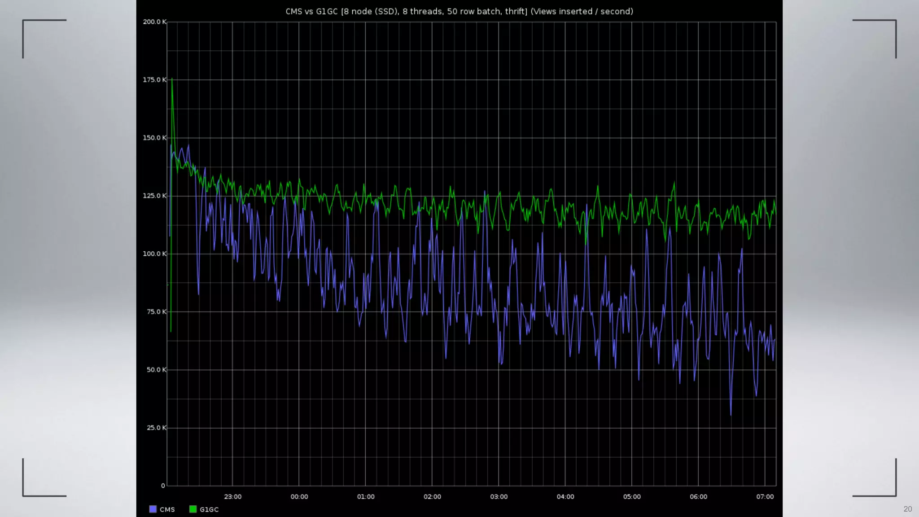
Task: Click the slide number 20
Action: (x=907, y=509)
